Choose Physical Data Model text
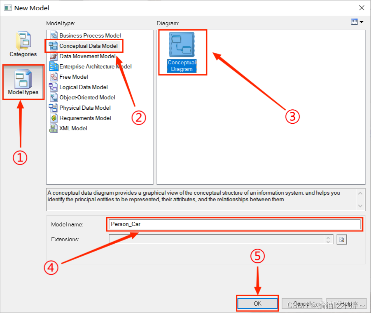This screenshot has width=371, height=313. click(x=85, y=108)
